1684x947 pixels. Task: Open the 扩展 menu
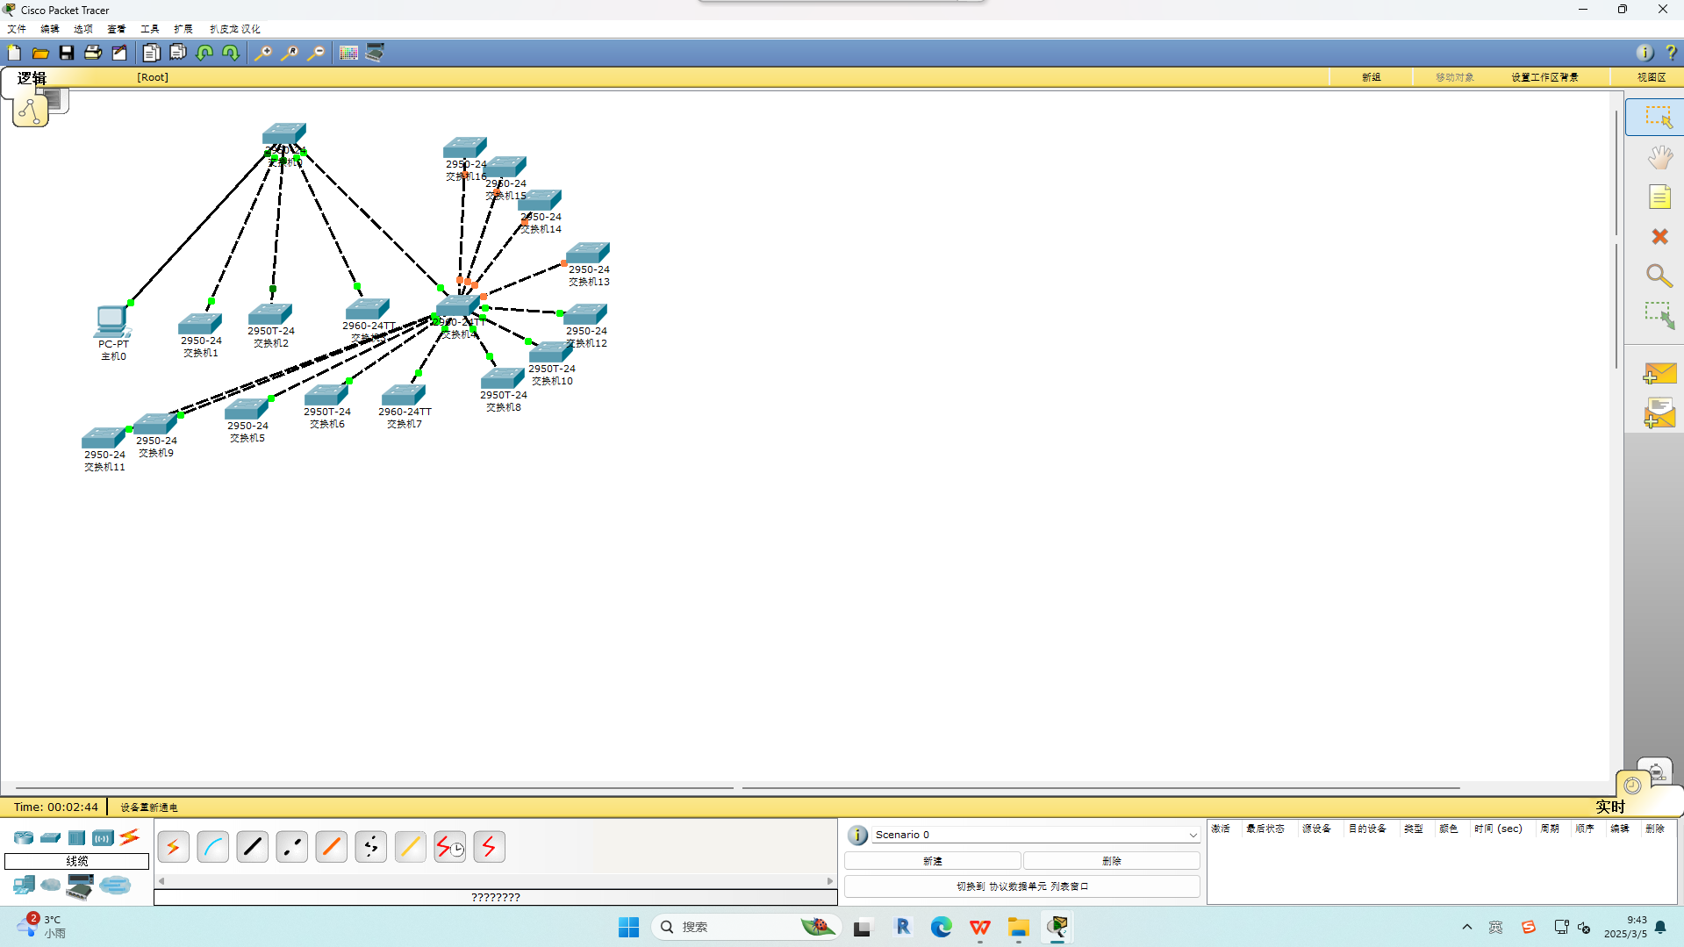[183, 29]
